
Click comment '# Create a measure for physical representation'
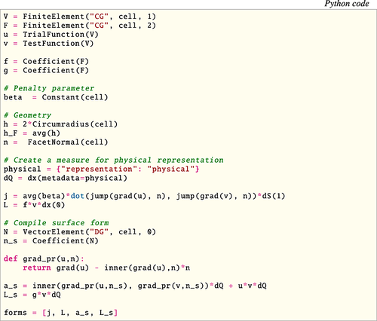[114, 160]
